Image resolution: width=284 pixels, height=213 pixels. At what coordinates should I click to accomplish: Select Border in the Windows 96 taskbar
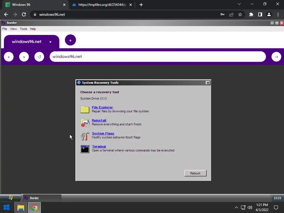[x=42, y=198]
